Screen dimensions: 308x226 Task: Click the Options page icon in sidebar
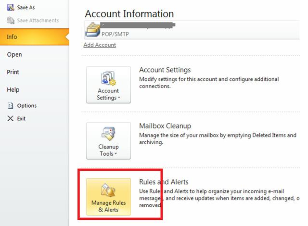coord(10,106)
